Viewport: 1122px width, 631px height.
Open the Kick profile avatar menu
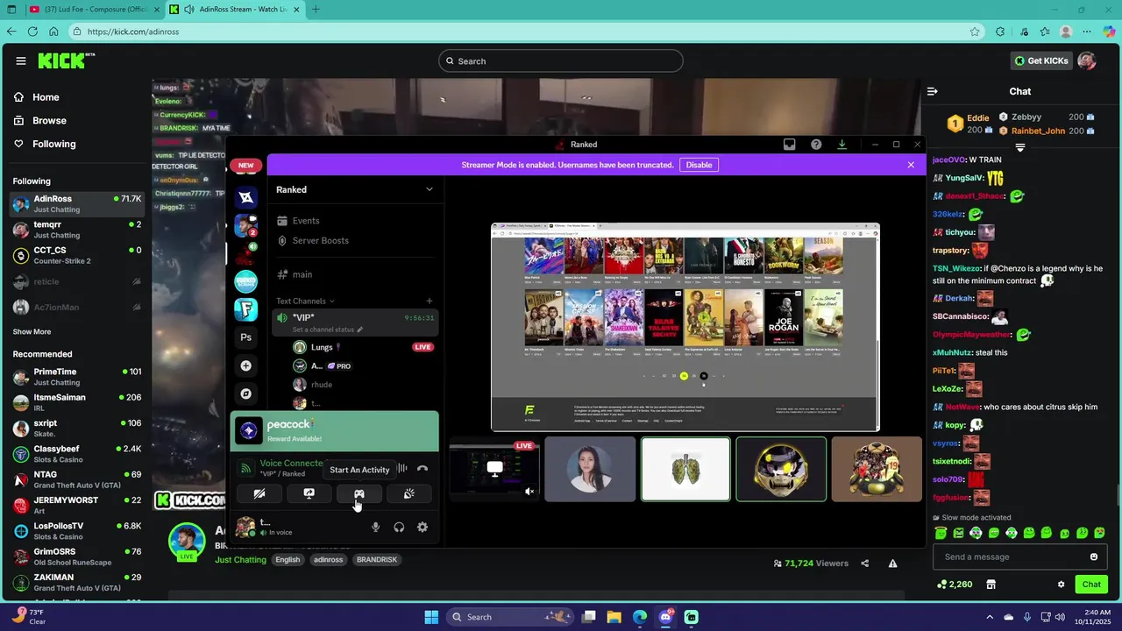[x=1087, y=60]
